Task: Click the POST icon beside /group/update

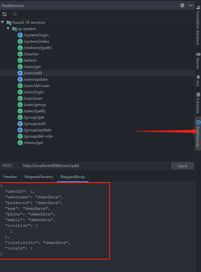Action: pos(20,130)
